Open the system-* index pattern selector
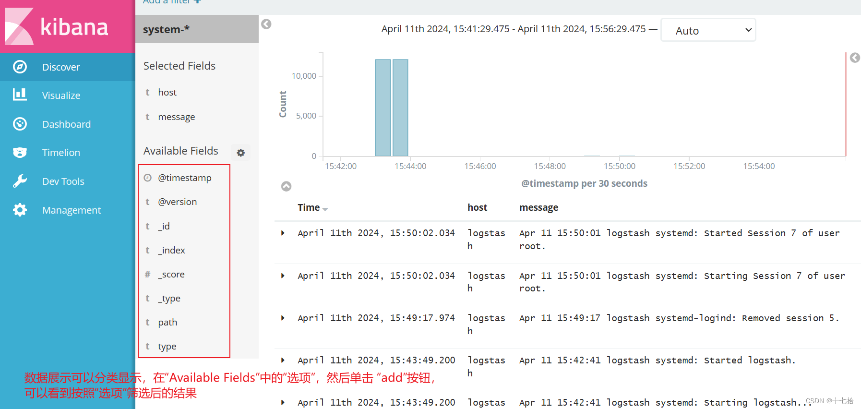The image size is (861, 409). pos(197,29)
